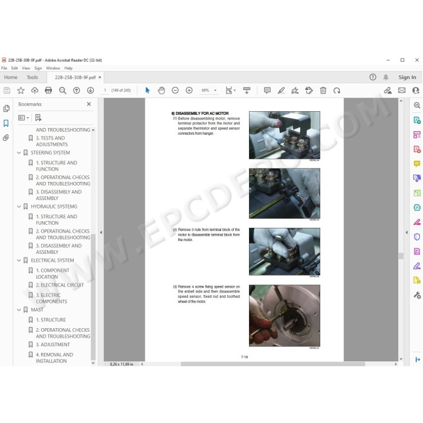Expand the right pane with the bottom arrow icon
423x423 pixels.
(417, 360)
